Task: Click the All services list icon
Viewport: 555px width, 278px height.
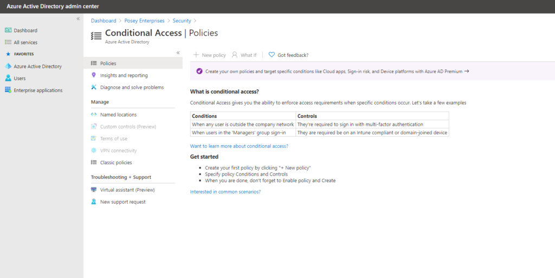Action: point(8,42)
